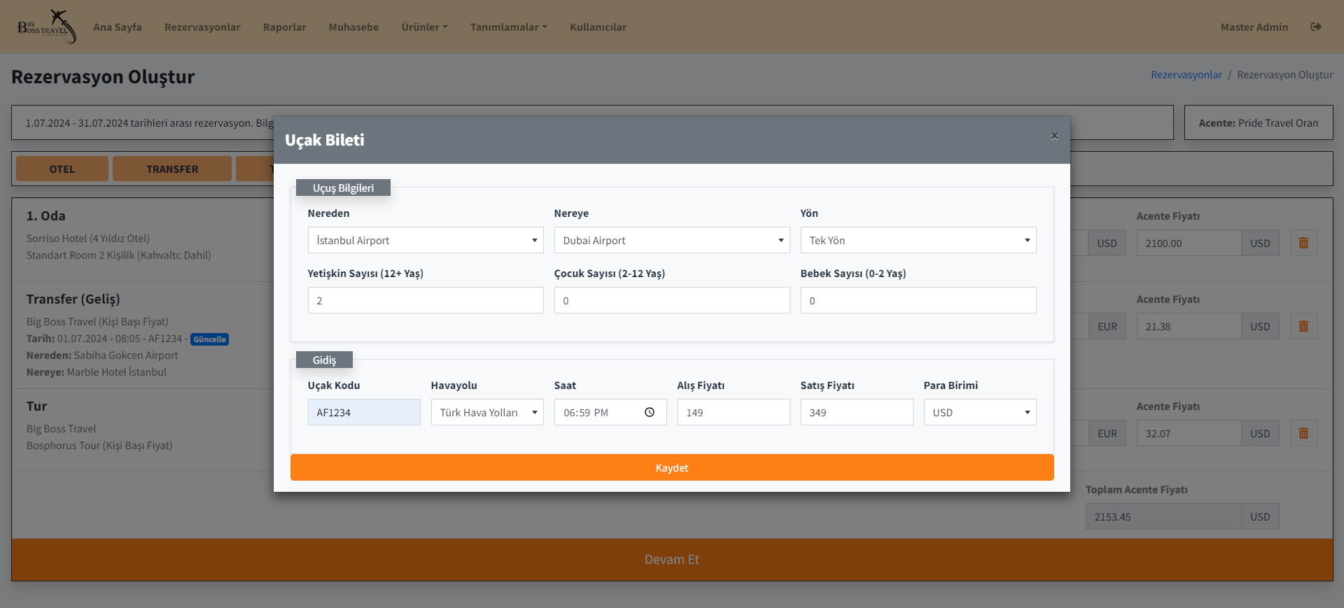Screen dimensions: 1344x608
Task: Click the Standart Room 2 Kişilik text
Action: click(119, 255)
